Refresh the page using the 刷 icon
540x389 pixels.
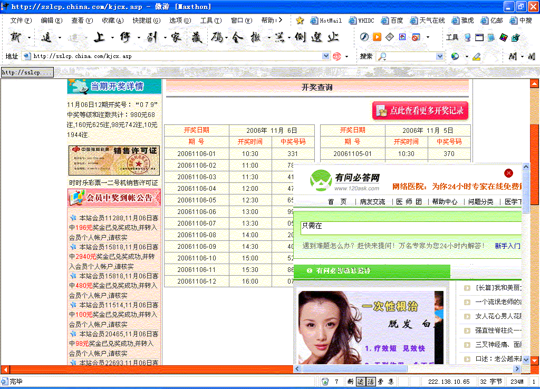[152, 37]
